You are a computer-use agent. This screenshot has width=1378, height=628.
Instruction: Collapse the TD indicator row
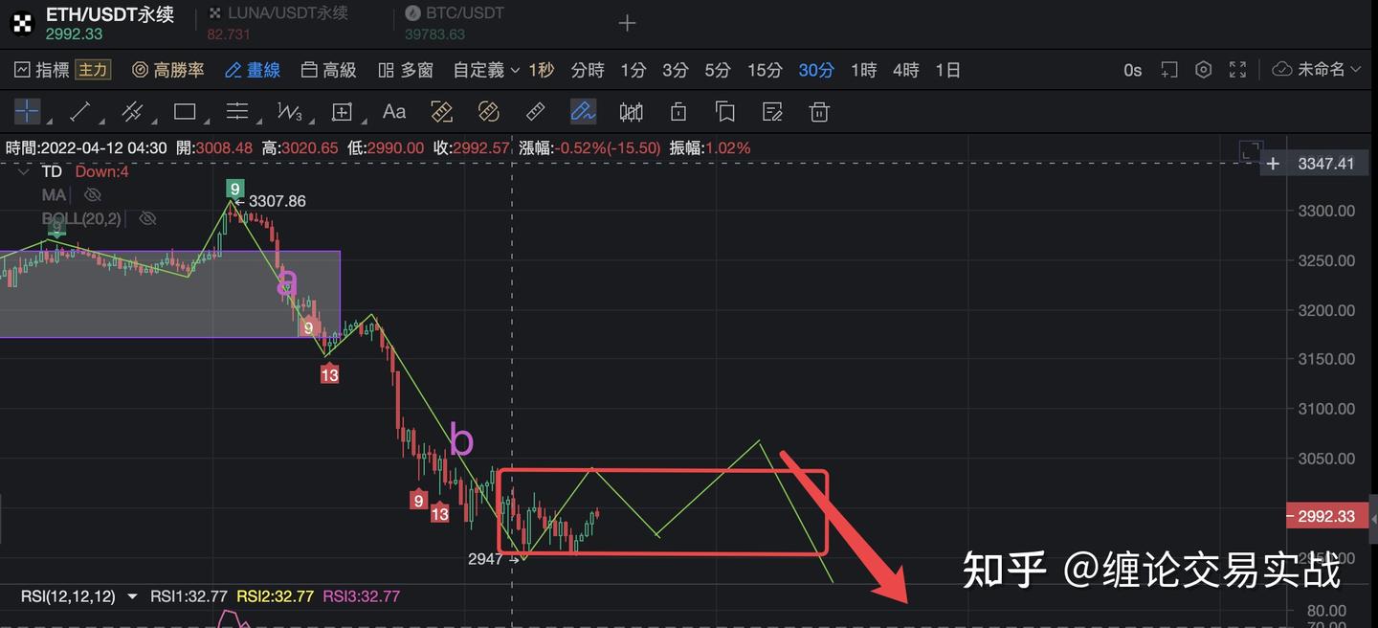(21, 171)
